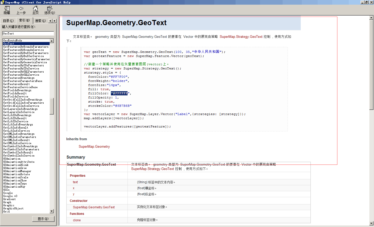
Task: Open the clone function link
Action: coord(77,220)
